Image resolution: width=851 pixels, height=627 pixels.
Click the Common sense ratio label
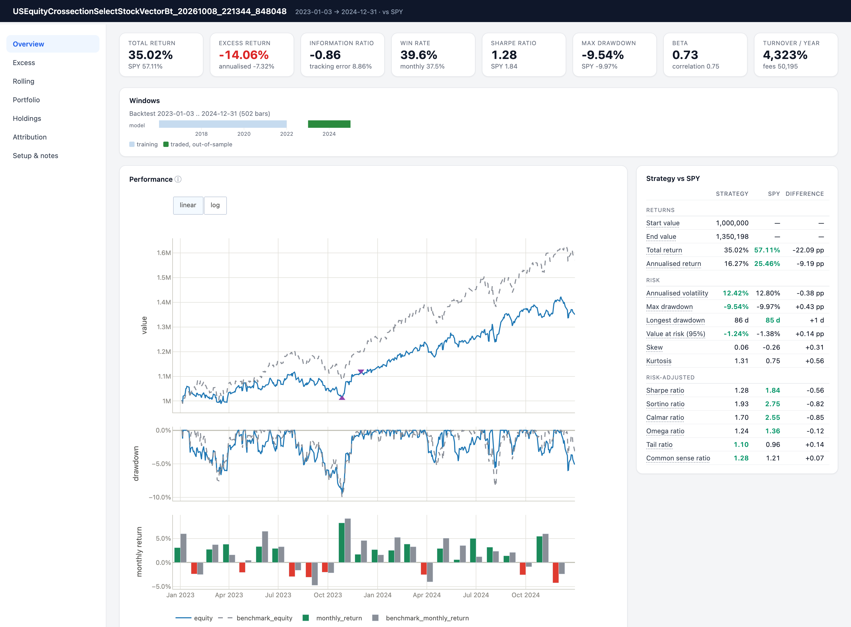tap(678, 458)
